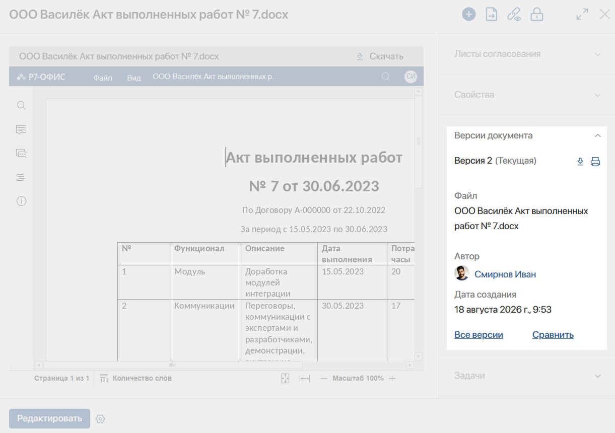
Task: Click the round plus add icon
Action: [469, 14]
